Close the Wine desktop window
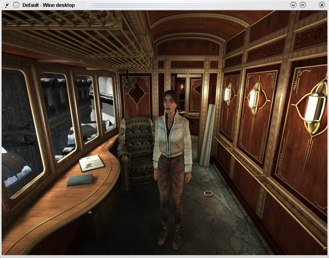 tap(322, 4)
